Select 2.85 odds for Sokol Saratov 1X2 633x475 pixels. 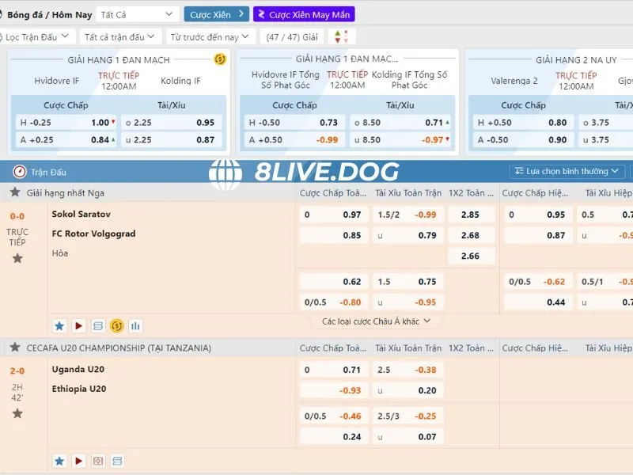click(471, 215)
